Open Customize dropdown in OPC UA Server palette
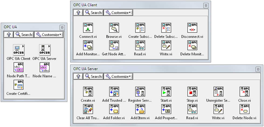Screen dimensions: 264x127 tap(118, 76)
